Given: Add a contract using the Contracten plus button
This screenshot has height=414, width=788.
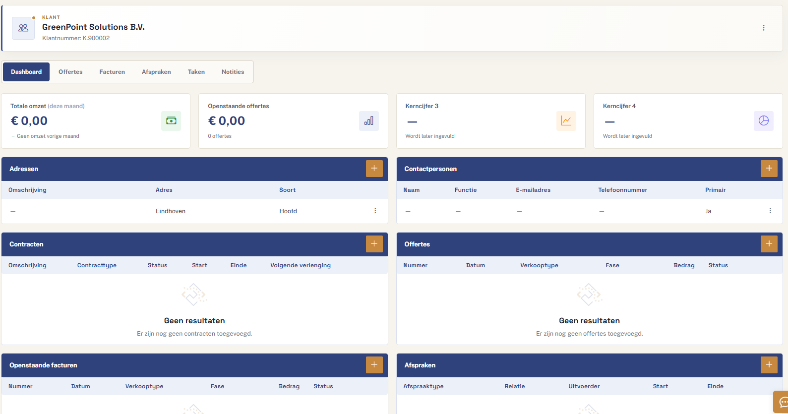Looking at the screenshot, I should (x=374, y=244).
